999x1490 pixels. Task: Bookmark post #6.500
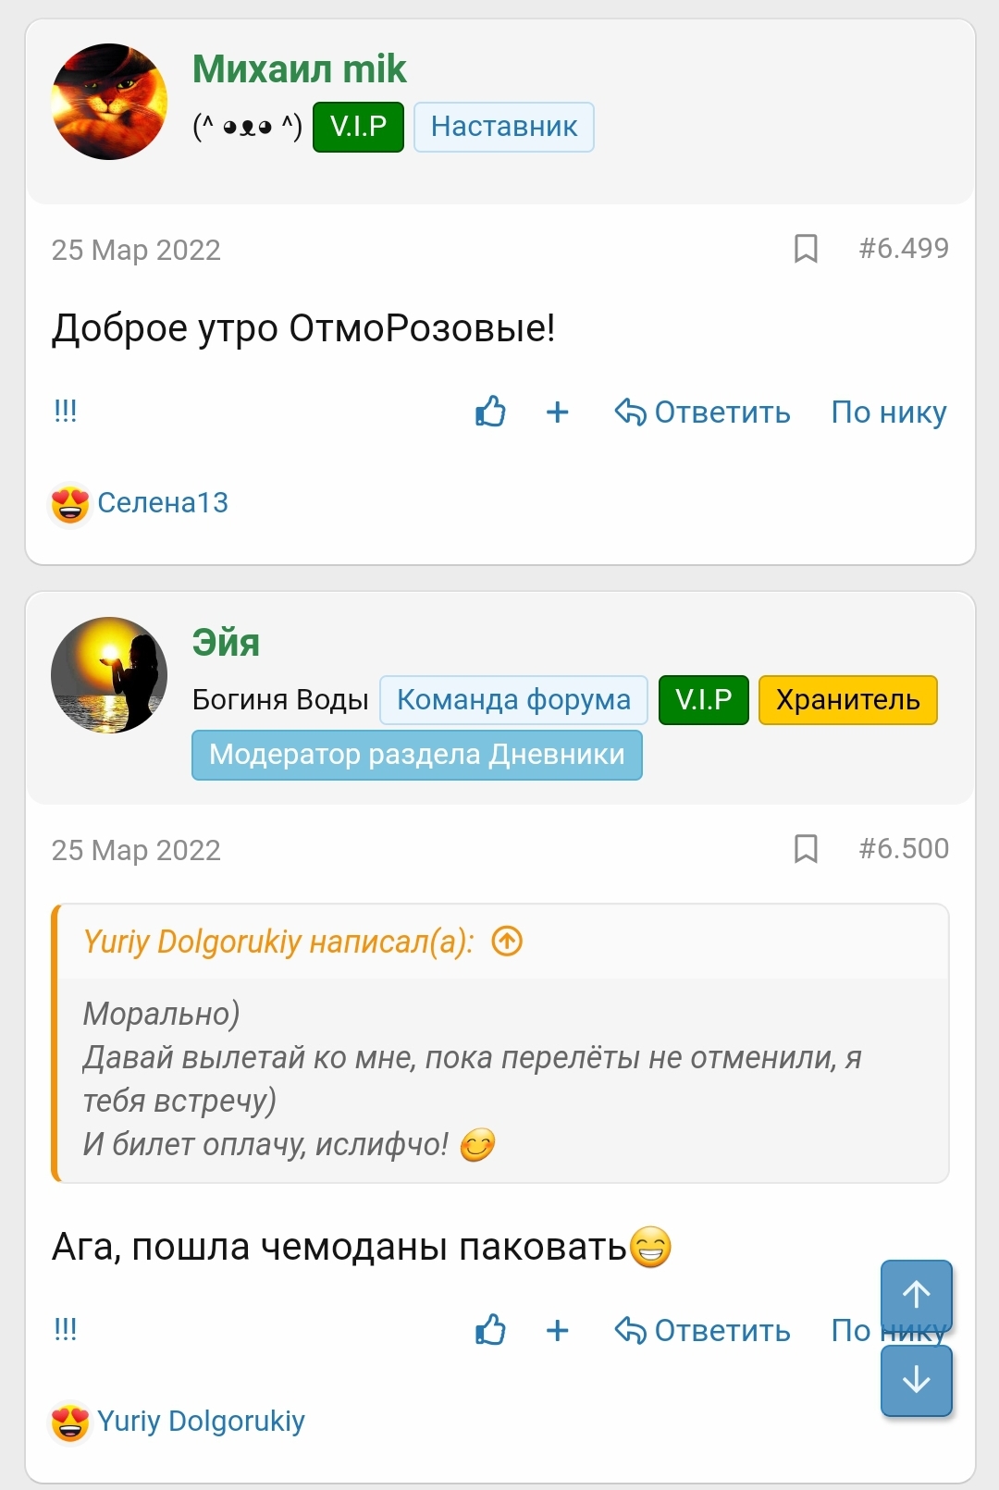tap(806, 849)
